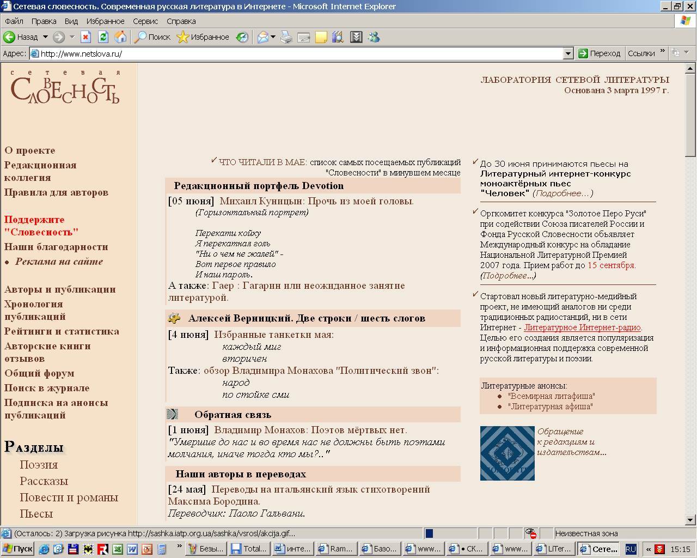Open Поиск в журнале link
The image size is (697, 558).
click(x=47, y=388)
